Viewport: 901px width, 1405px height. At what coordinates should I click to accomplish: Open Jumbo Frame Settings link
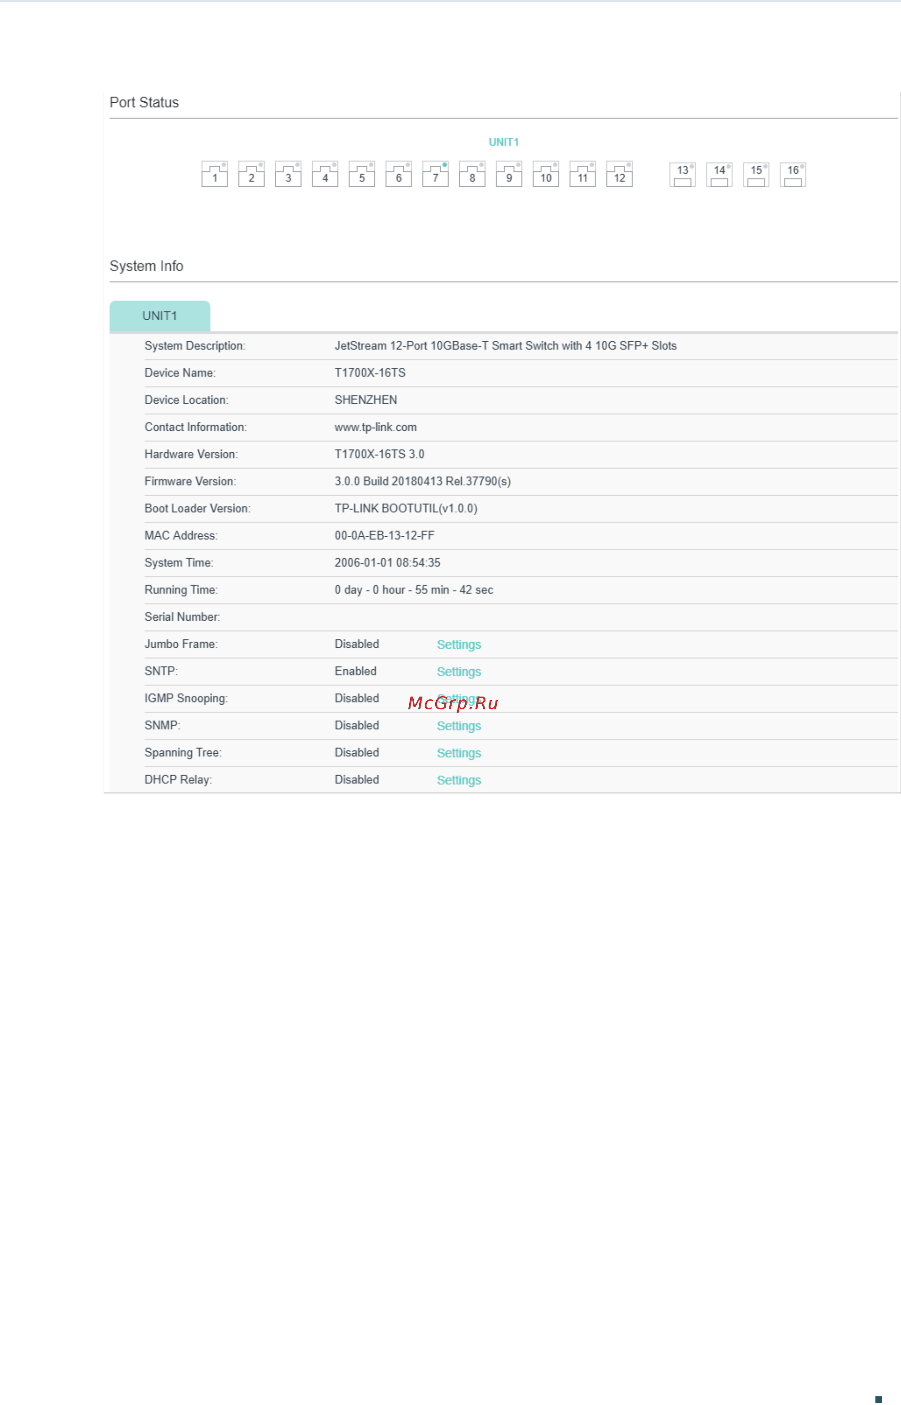[459, 645]
